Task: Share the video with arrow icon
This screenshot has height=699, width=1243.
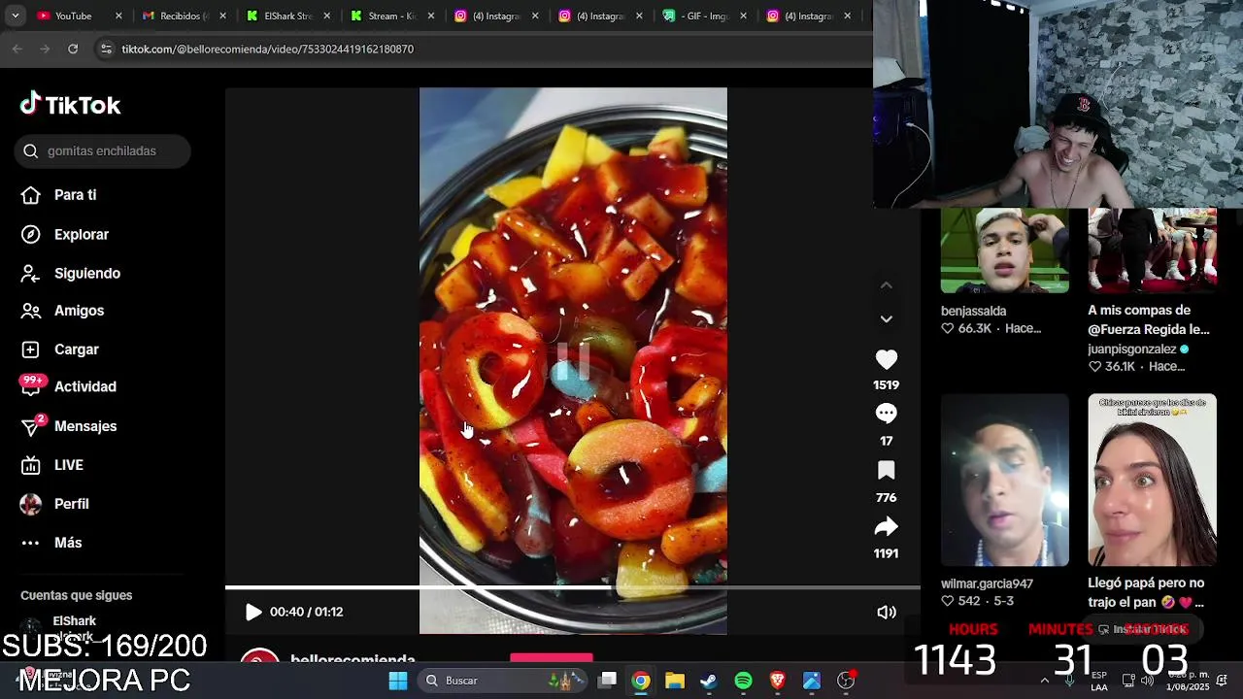Action: [886, 527]
